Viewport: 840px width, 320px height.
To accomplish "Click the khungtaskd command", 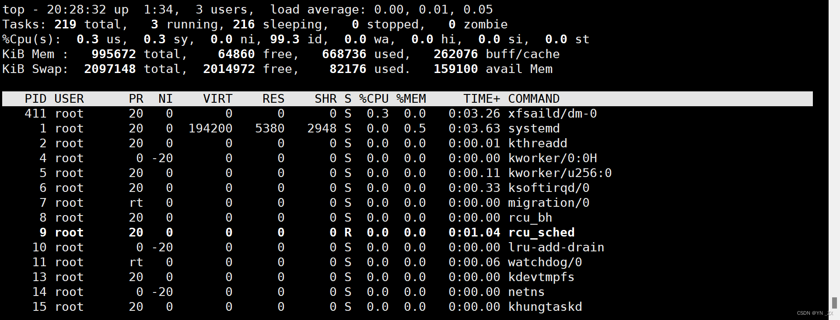I will (545, 307).
